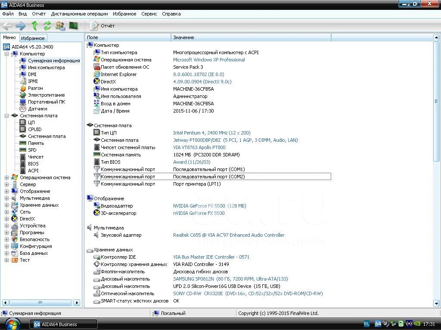This screenshot has height=330, width=441.
Task: Go up one level with green arrow
Action: 34,26
